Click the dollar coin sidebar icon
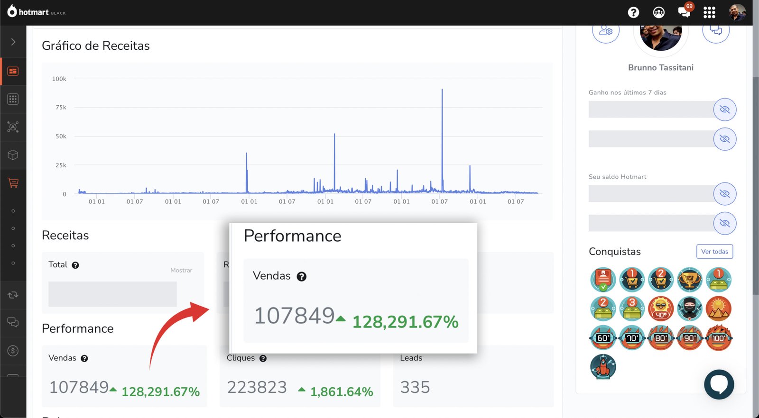 point(13,351)
